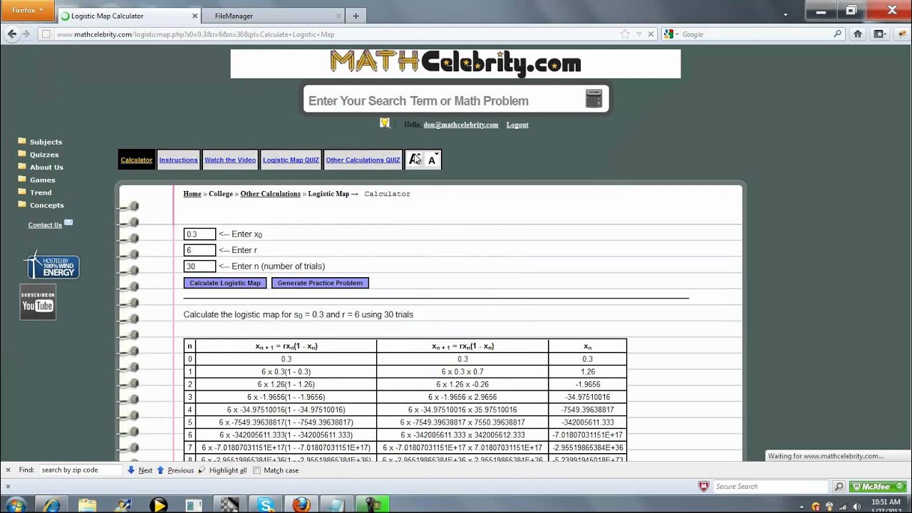
Task: Stop page loading with the address bar X
Action: point(651,34)
